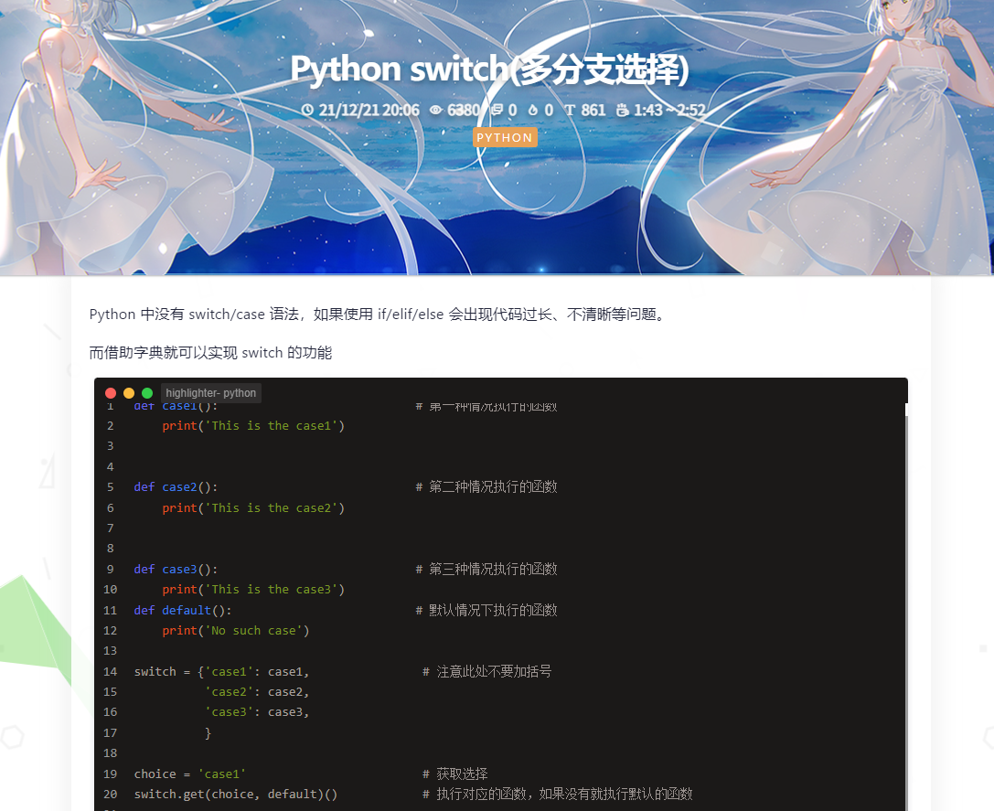Click the closing brace on line 17
The image size is (994, 811).
point(208,733)
